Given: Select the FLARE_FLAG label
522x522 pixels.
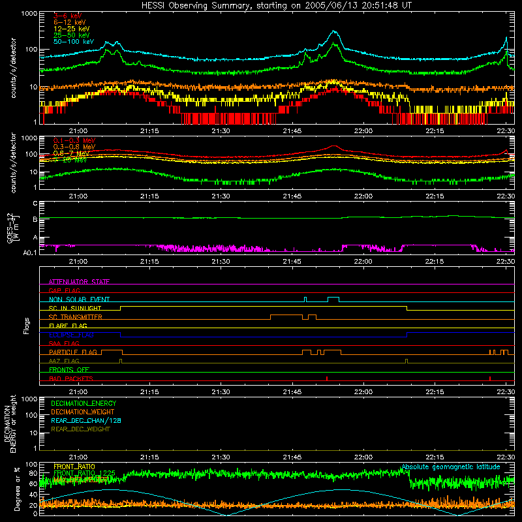Looking at the screenshot, I should coord(68,326).
